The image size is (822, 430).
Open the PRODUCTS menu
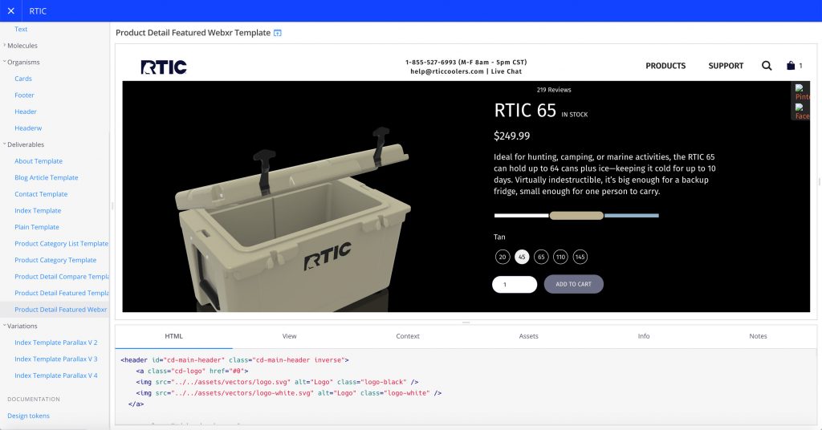point(665,66)
